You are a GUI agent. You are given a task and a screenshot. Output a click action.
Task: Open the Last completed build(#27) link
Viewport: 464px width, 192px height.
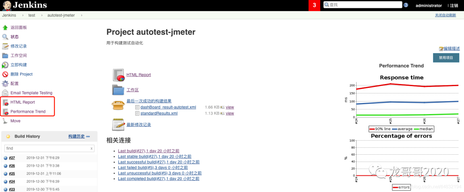click(159, 179)
